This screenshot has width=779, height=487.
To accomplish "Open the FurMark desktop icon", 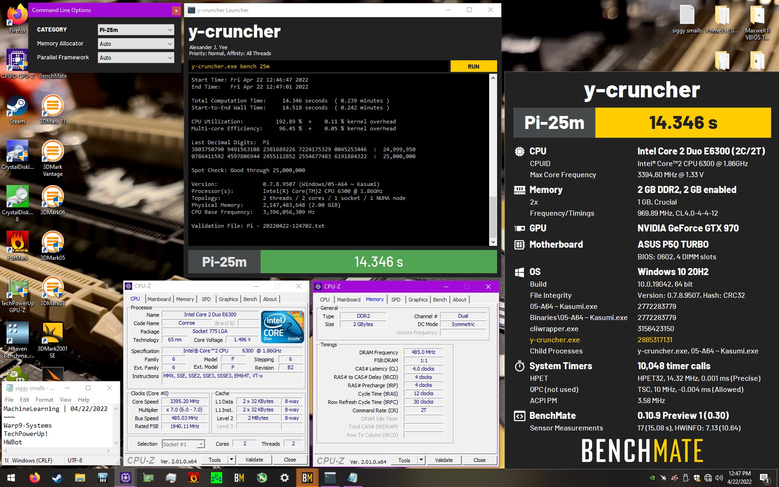I will point(17,246).
